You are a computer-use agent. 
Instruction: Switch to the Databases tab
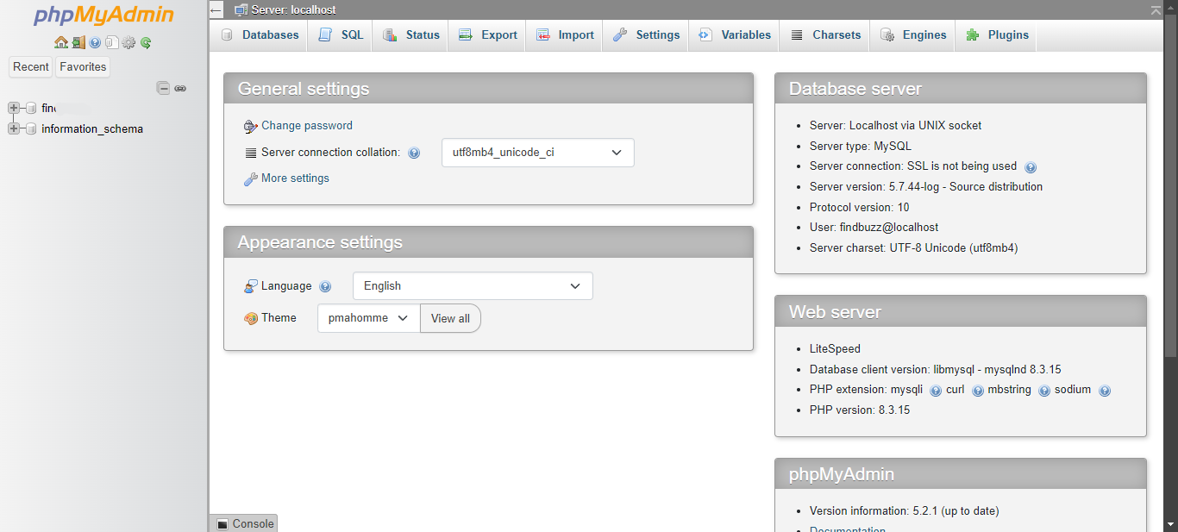[260, 35]
